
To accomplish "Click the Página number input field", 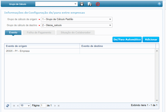I will [x=43, y=105].
